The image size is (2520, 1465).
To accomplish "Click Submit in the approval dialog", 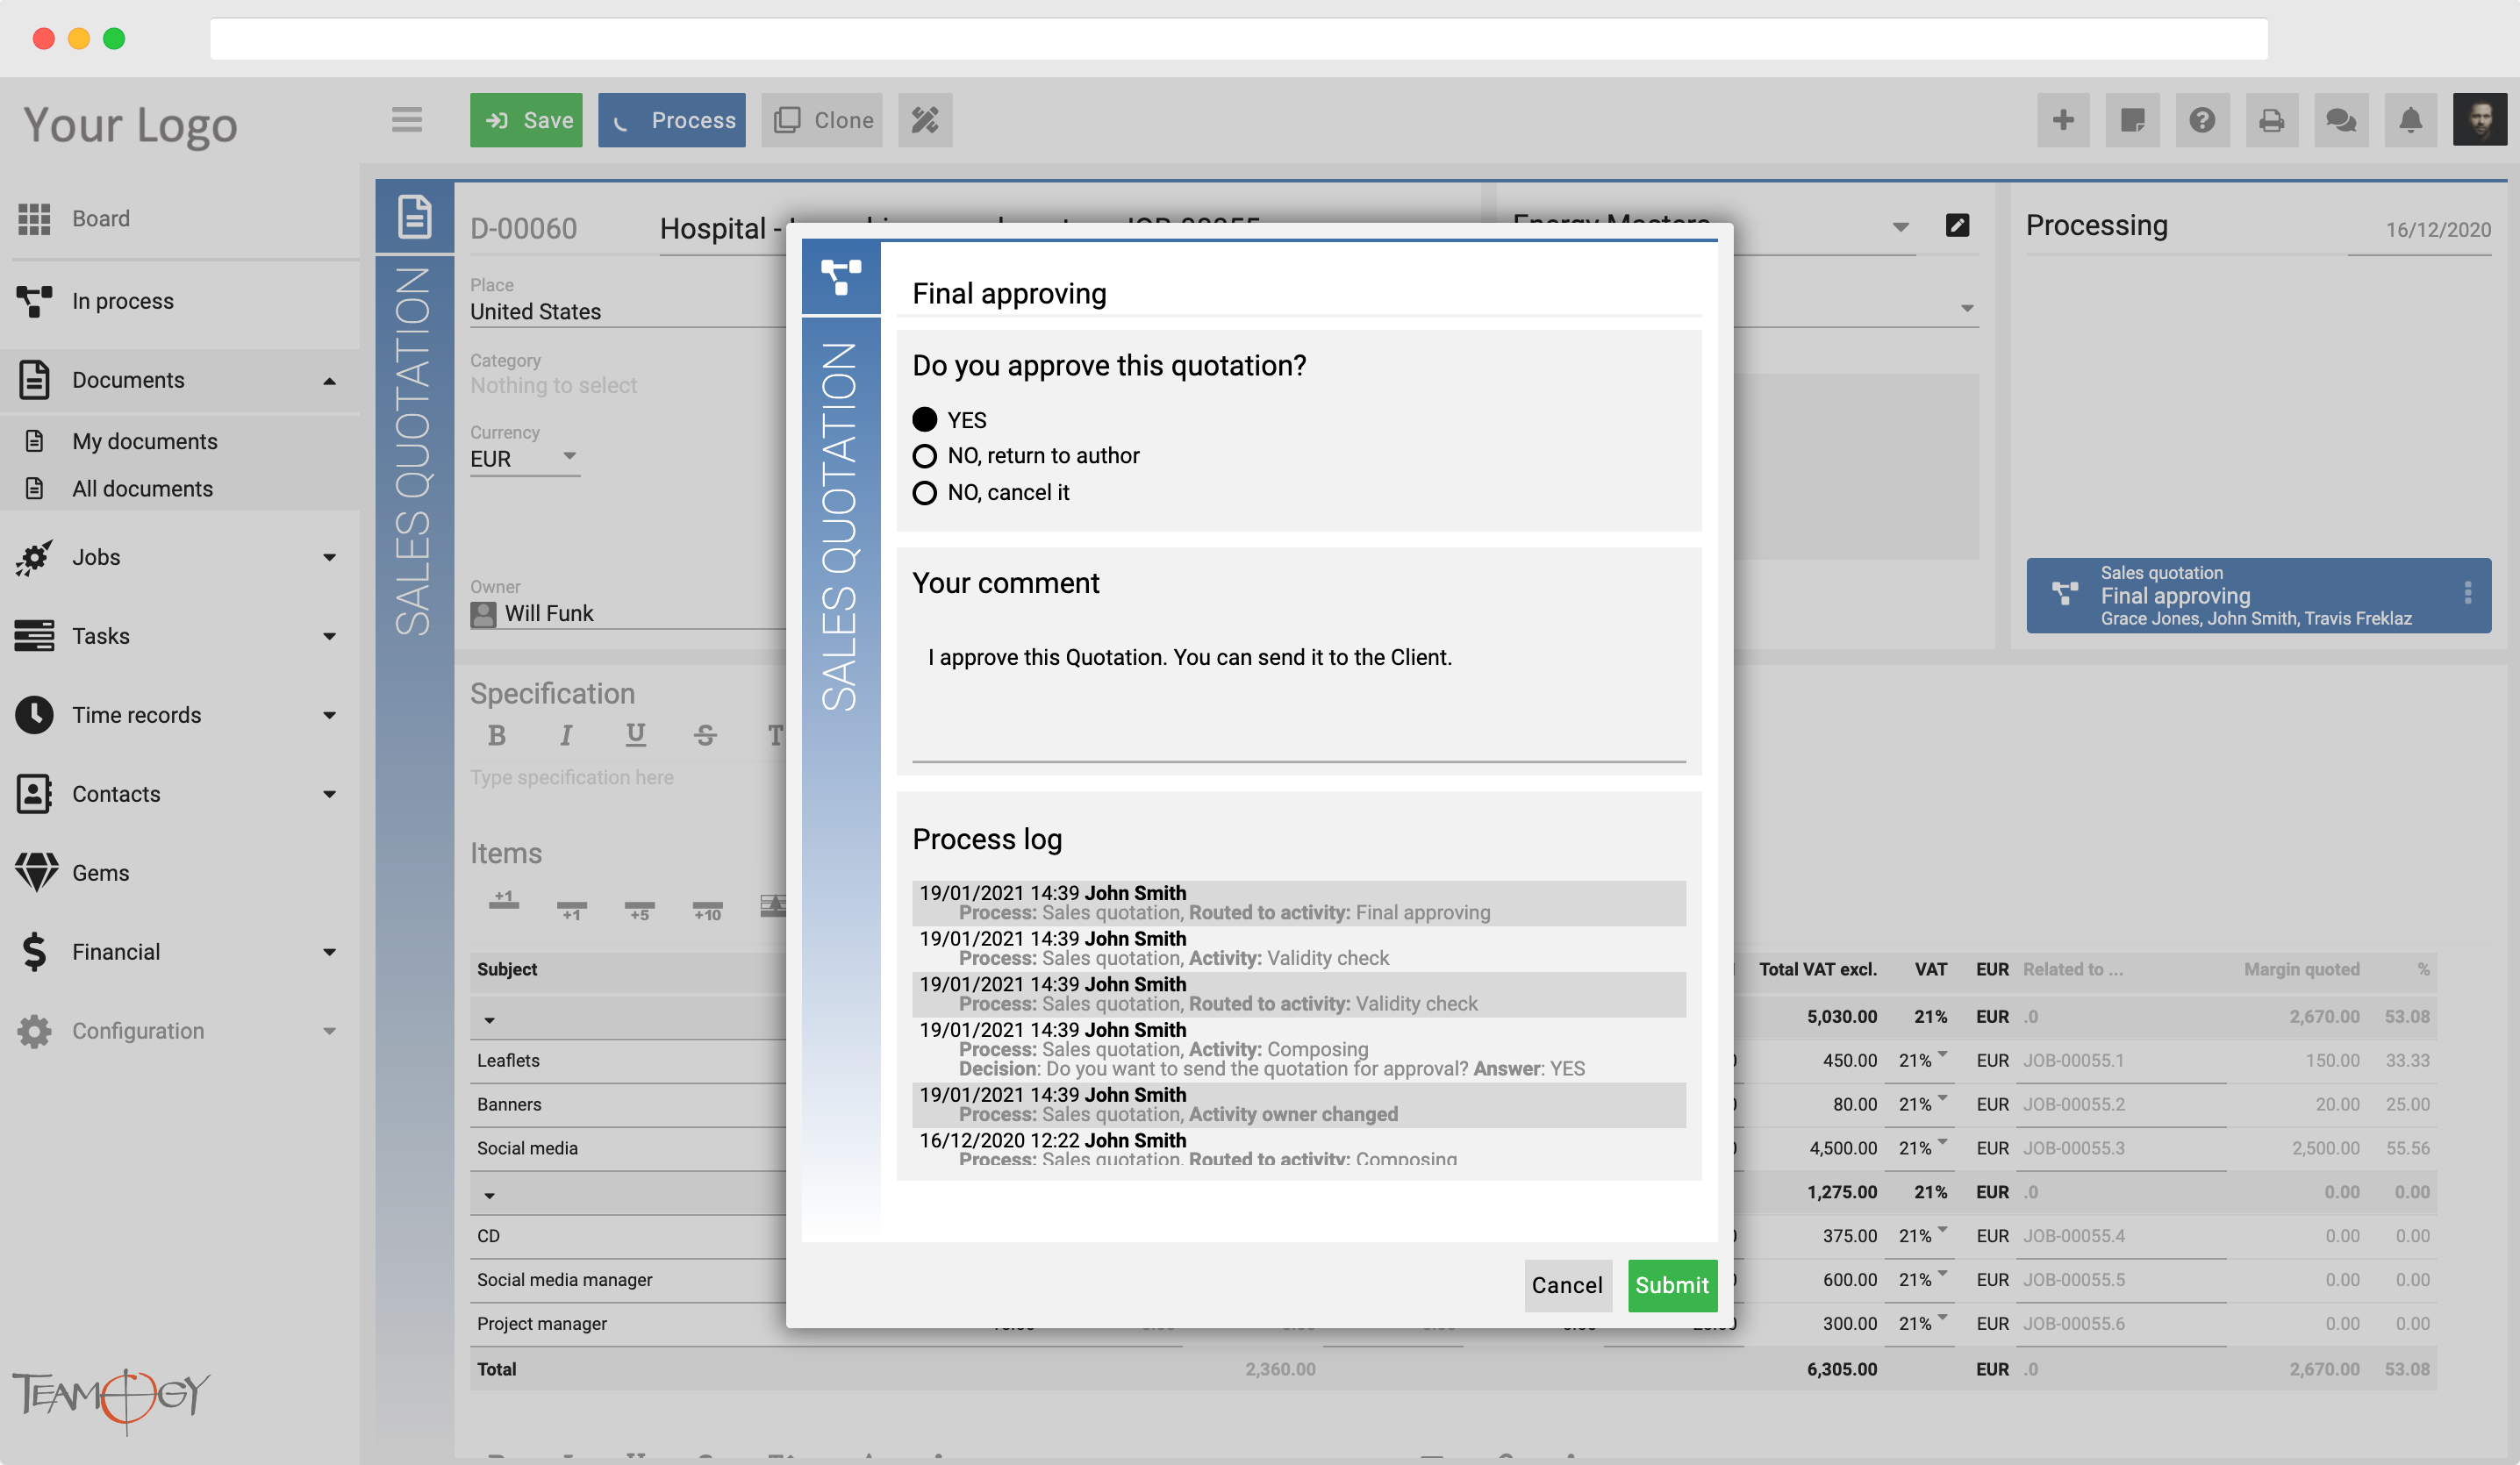I will [1672, 1285].
